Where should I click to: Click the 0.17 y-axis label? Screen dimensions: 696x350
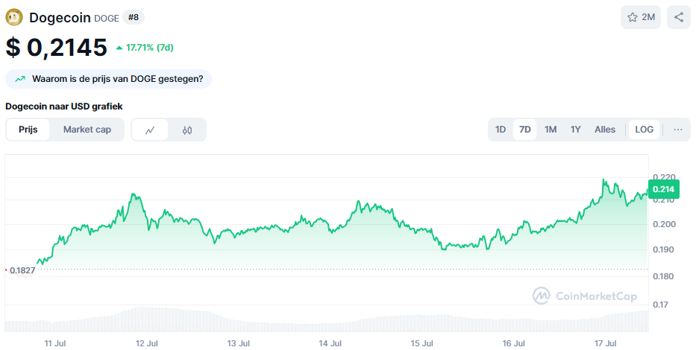(660, 305)
